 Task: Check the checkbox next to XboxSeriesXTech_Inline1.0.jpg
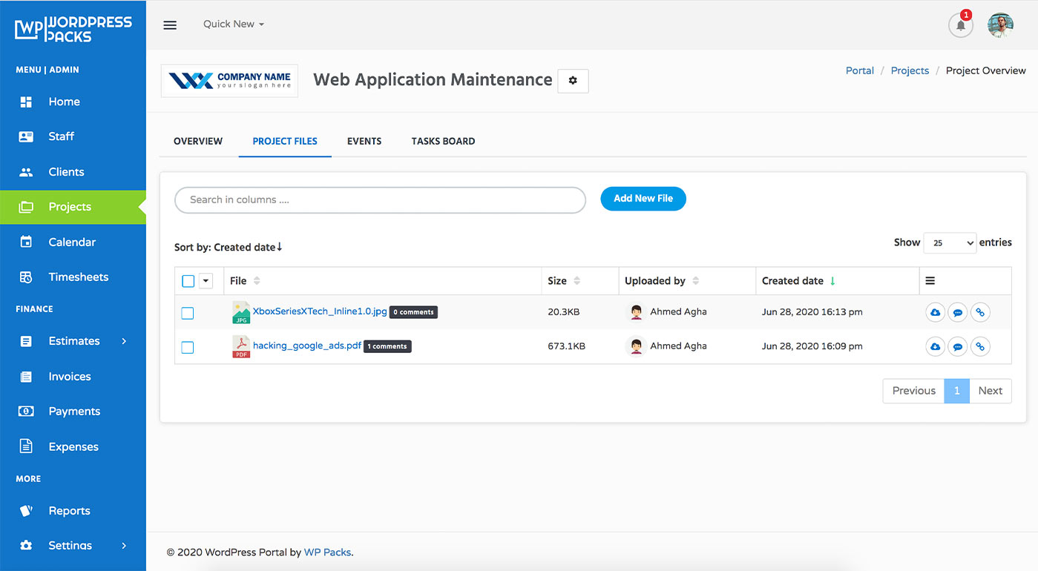point(187,313)
